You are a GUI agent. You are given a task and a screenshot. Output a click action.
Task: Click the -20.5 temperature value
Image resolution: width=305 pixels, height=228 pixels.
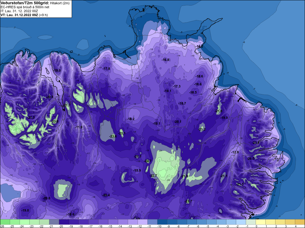click(x=50, y=97)
